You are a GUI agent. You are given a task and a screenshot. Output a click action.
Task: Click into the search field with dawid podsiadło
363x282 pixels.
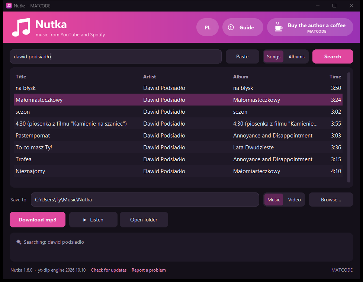click(x=116, y=56)
